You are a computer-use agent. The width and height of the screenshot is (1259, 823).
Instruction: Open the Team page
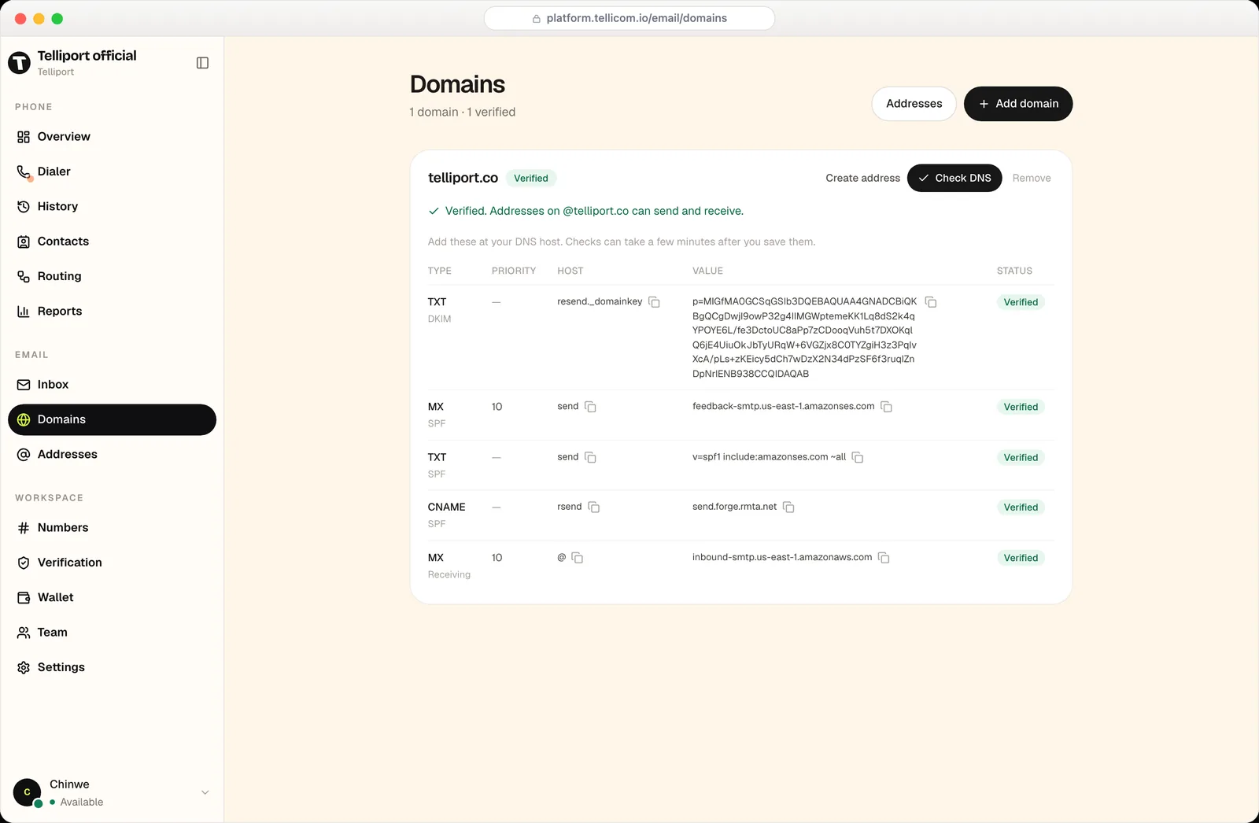click(x=112, y=633)
